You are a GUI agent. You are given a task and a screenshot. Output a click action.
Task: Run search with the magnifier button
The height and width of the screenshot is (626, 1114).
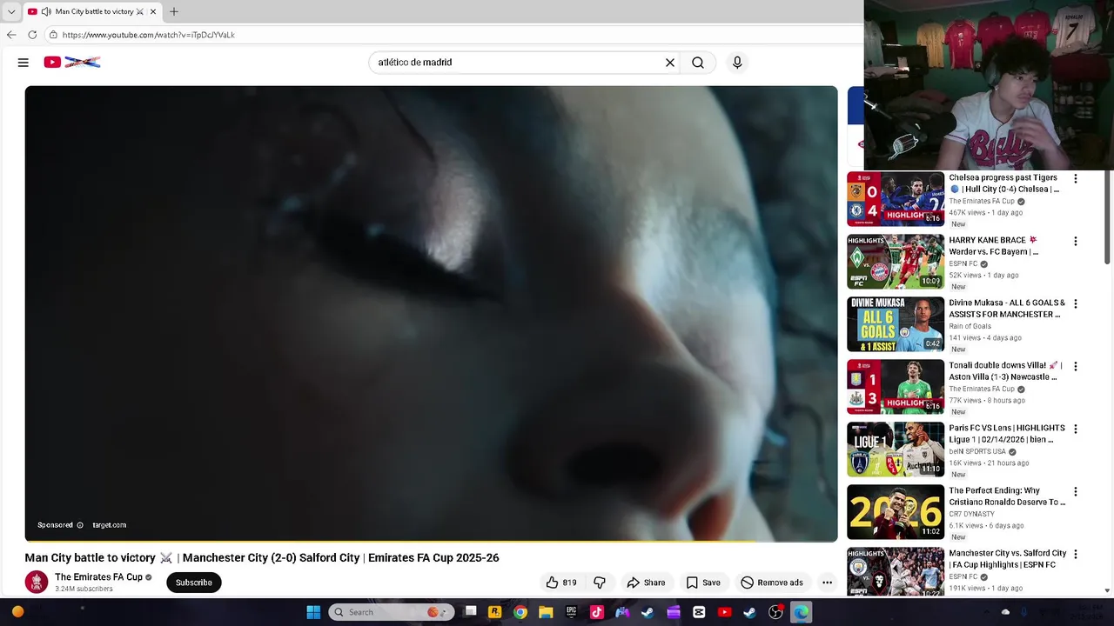pyautogui.click(x=698, y=63)
